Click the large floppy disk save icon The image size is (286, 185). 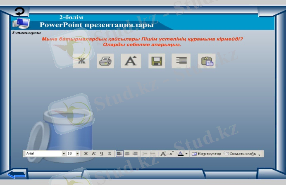(x=157, y=61)
